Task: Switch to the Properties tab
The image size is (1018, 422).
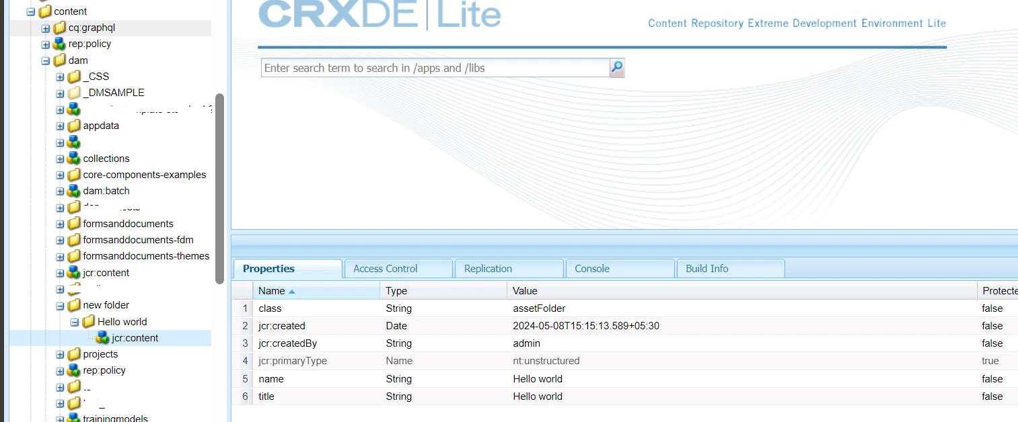Action: [287, 269]
